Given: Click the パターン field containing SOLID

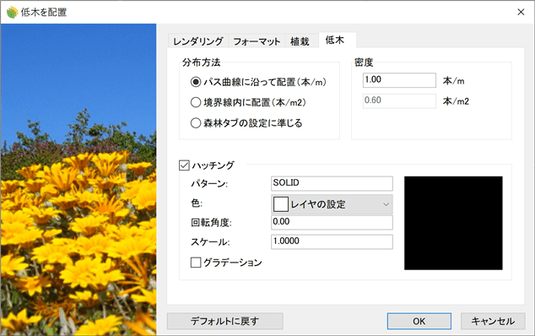Looking at the screenshot, I should click(x=332, y=183).
